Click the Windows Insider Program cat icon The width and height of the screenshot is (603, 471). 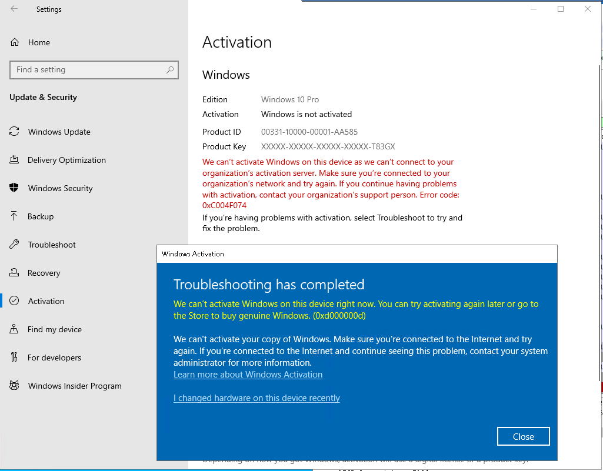click(x=14, y=385)
